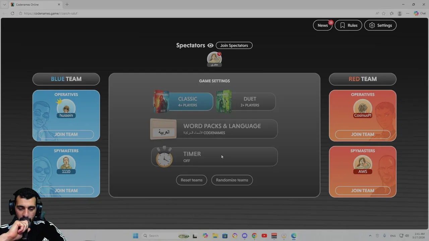Click AWS player avatar
Screen dimensions: 429x241
point(363,164)
